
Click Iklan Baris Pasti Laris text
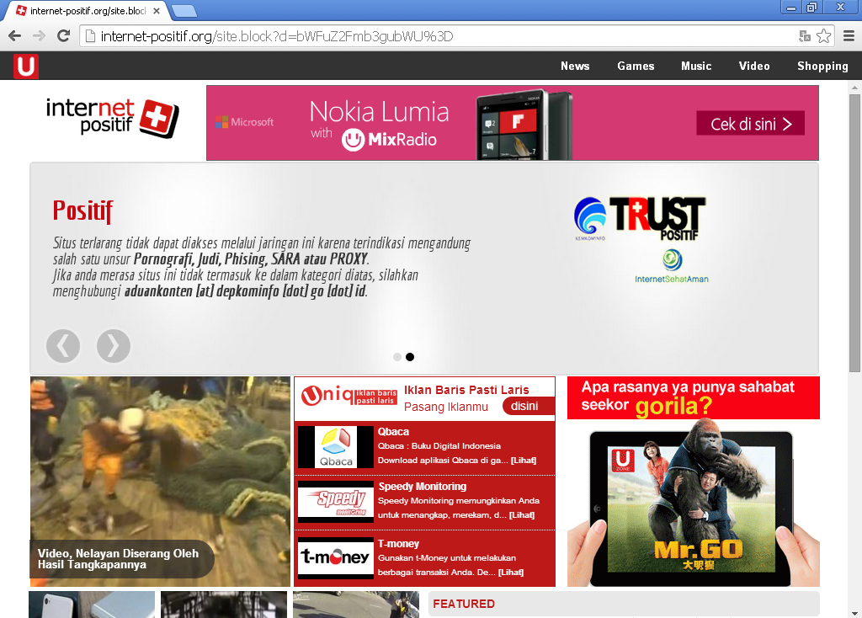(x=466, y=390)
